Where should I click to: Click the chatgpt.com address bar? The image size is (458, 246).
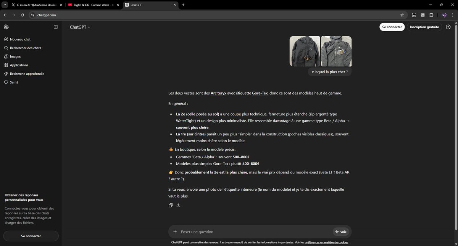(218, 15)
